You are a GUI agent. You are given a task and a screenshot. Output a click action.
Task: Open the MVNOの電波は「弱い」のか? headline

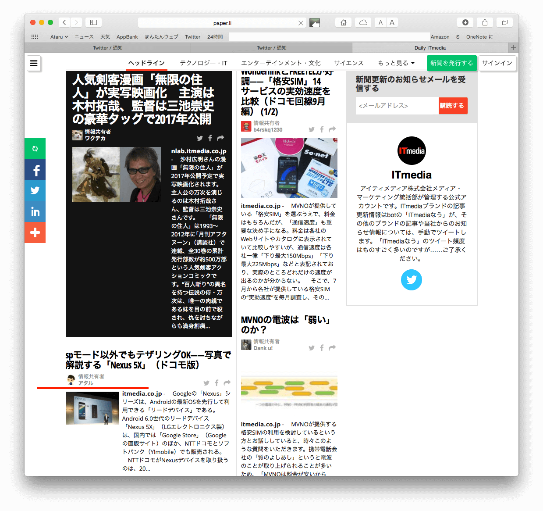(285, 325)
